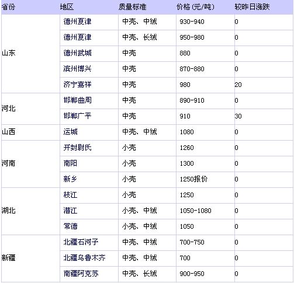Viewport: 294px width, 283px height.
Task: Click the 济宁嘉祥 price 980
Action: tap(185, 85)
